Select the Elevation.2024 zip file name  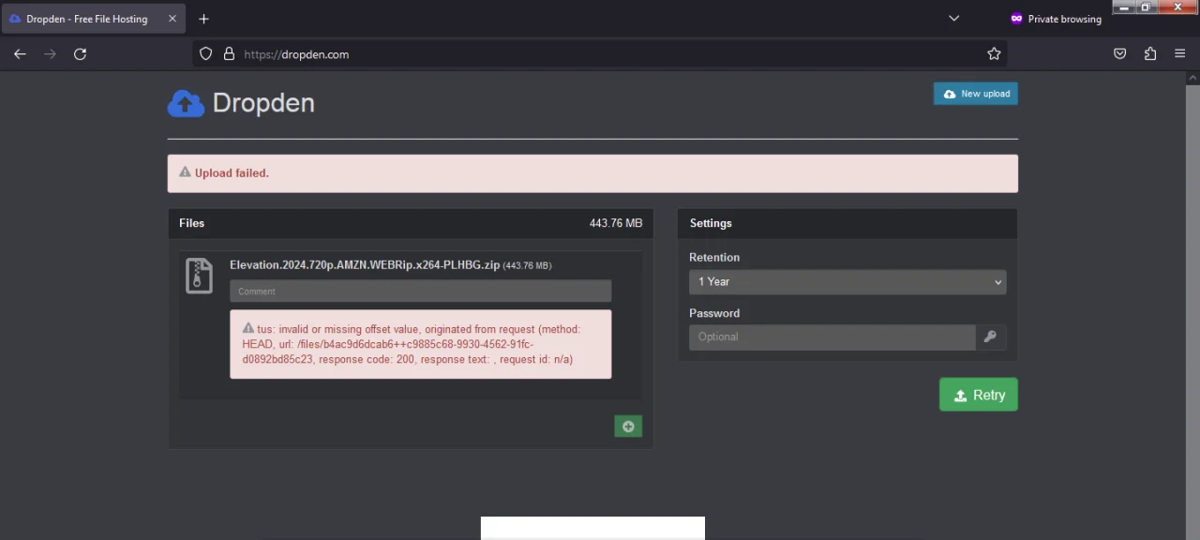tap(365, 265)
